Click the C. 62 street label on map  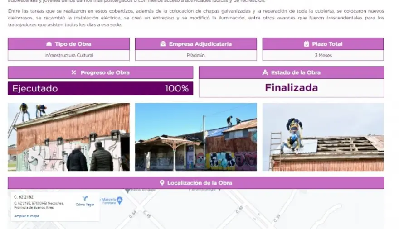(x=239, y=210)
